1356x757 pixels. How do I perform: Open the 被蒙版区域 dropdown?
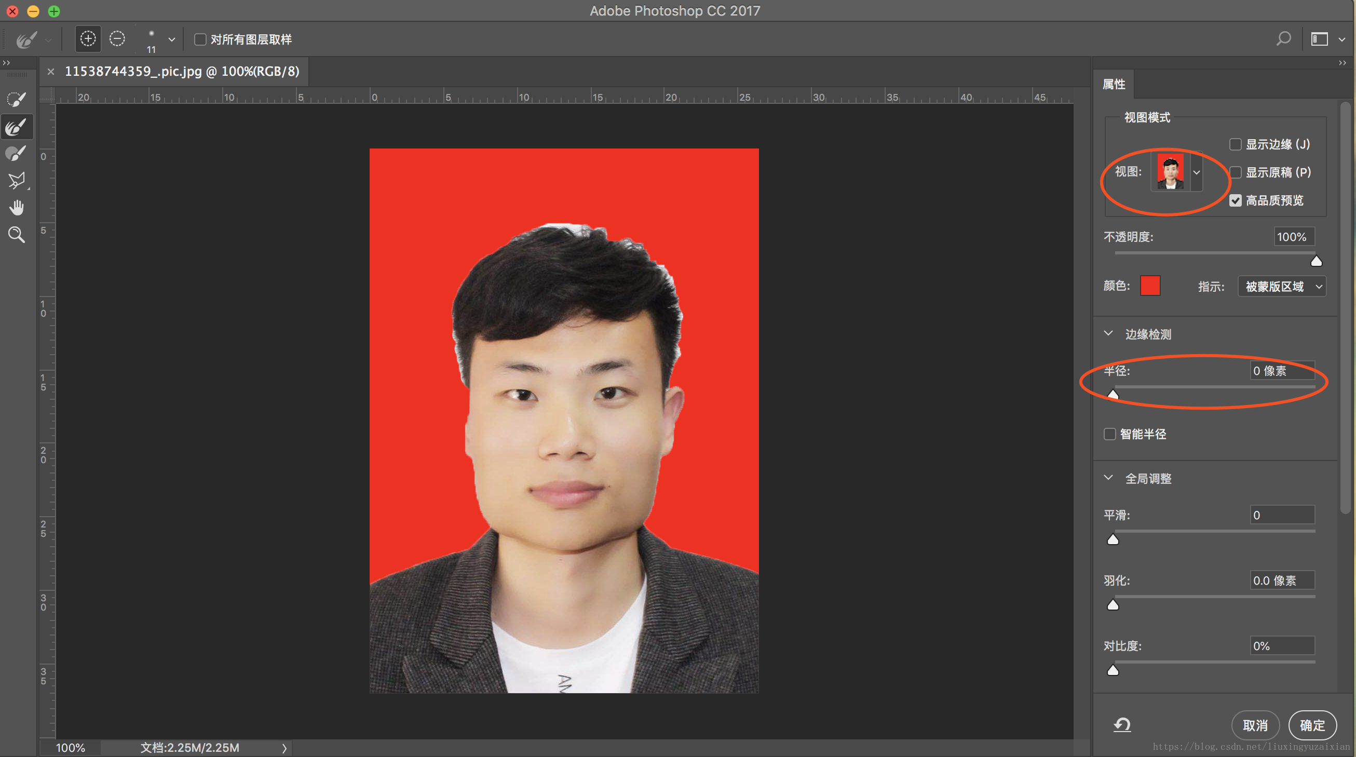click(1281, 287)
